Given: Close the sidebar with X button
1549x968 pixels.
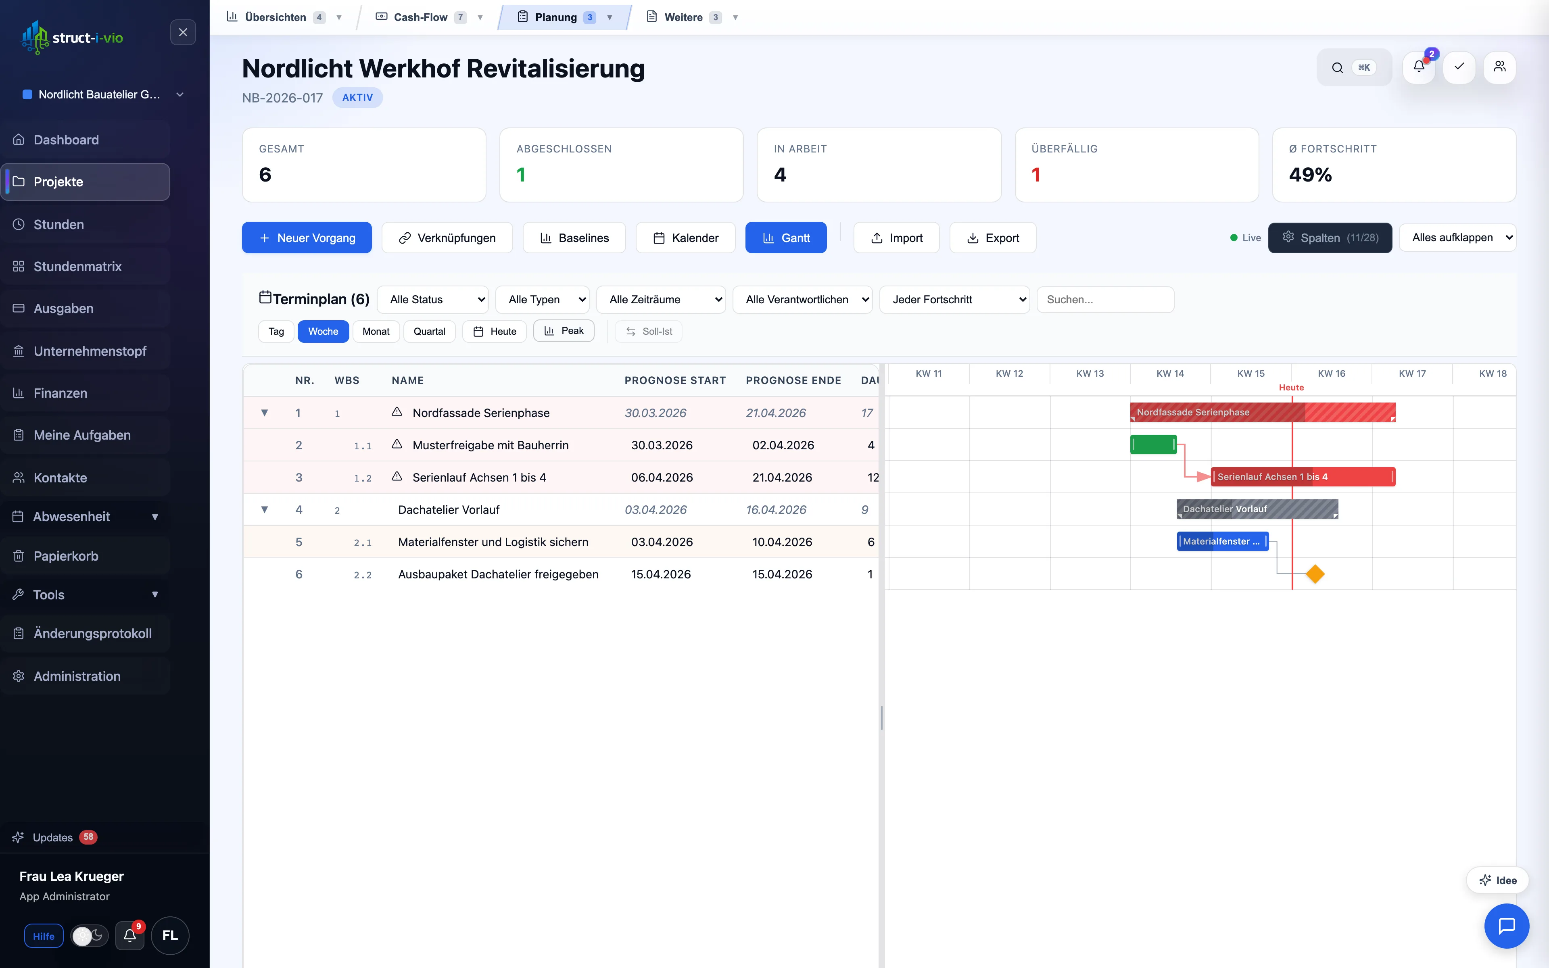Looking at the screenshot, I should [x=183, y=32].
